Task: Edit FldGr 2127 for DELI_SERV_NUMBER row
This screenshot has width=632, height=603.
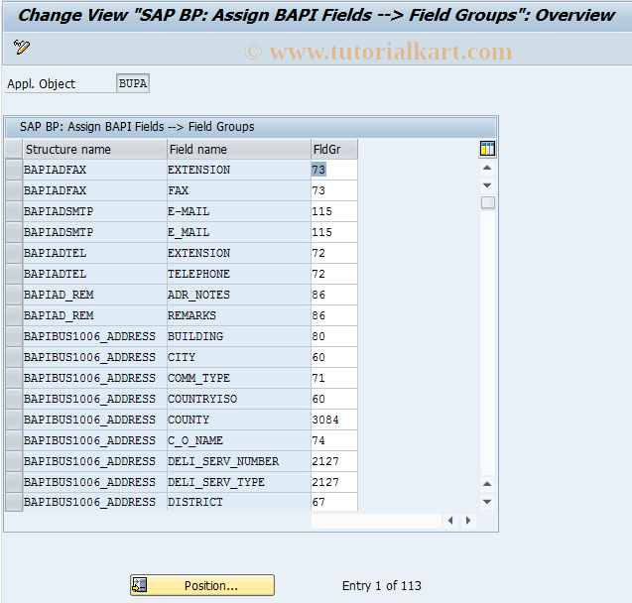Action: pos(333,461)
